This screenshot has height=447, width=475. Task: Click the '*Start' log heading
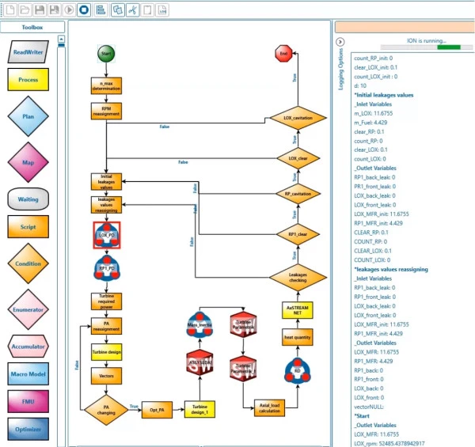[x=362, y=416]
